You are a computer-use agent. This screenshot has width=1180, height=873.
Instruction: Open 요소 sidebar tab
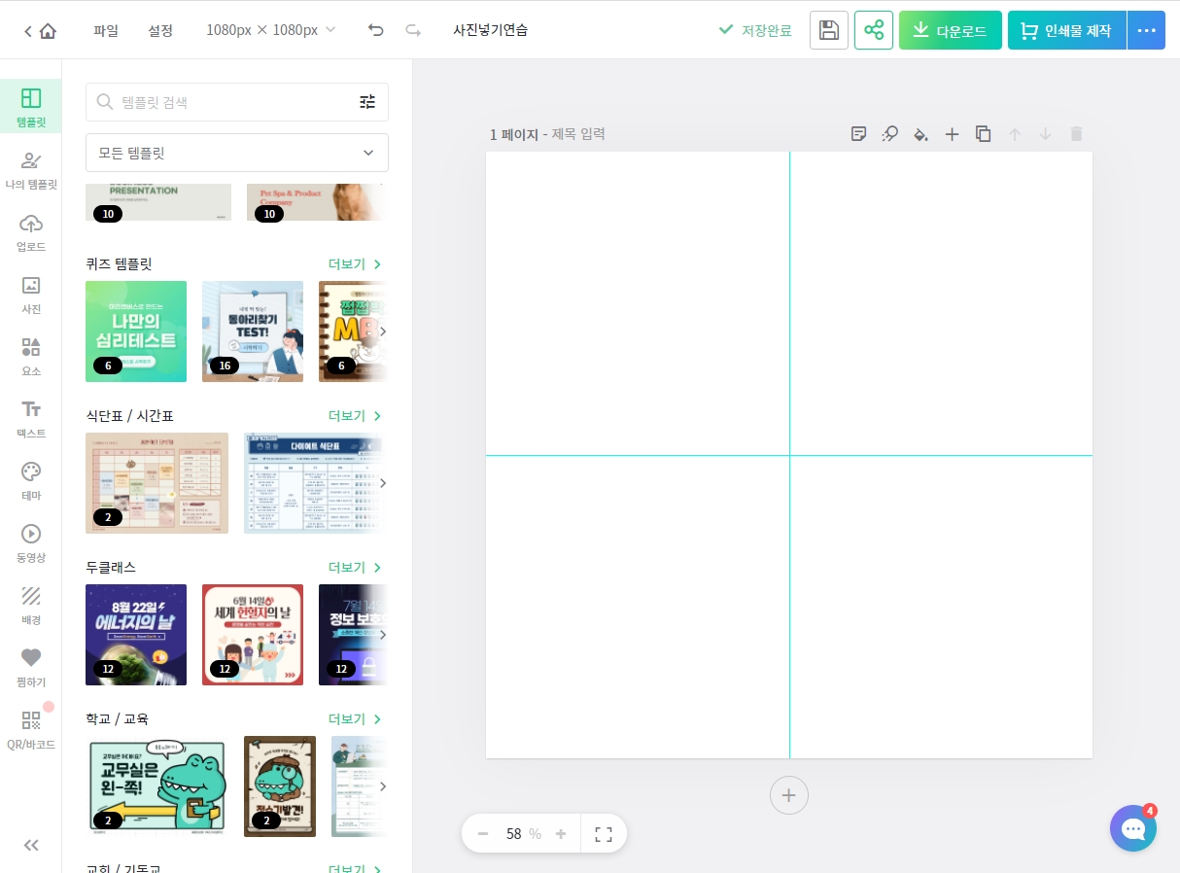click(x=31, y=355)
